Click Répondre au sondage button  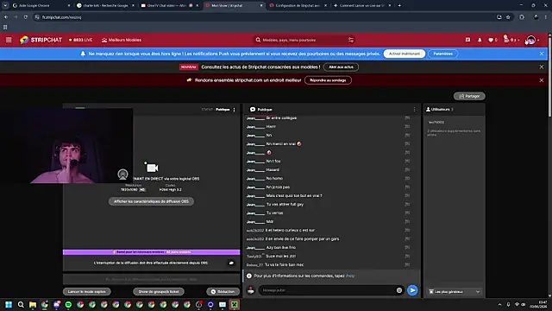pyautogui.click(x=328, y=80)
